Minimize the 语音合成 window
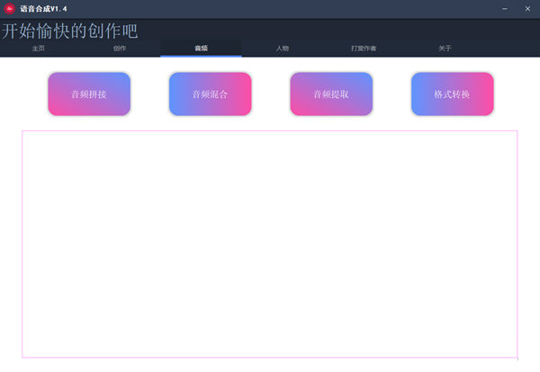This screenshot has width=540, height=372. 505,9
